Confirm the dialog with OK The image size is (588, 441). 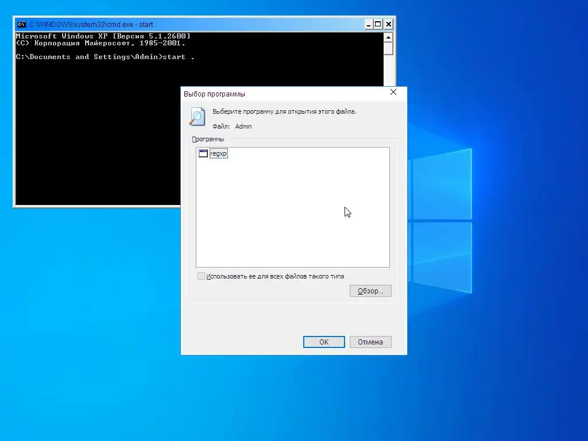click(x=324, y=342)
